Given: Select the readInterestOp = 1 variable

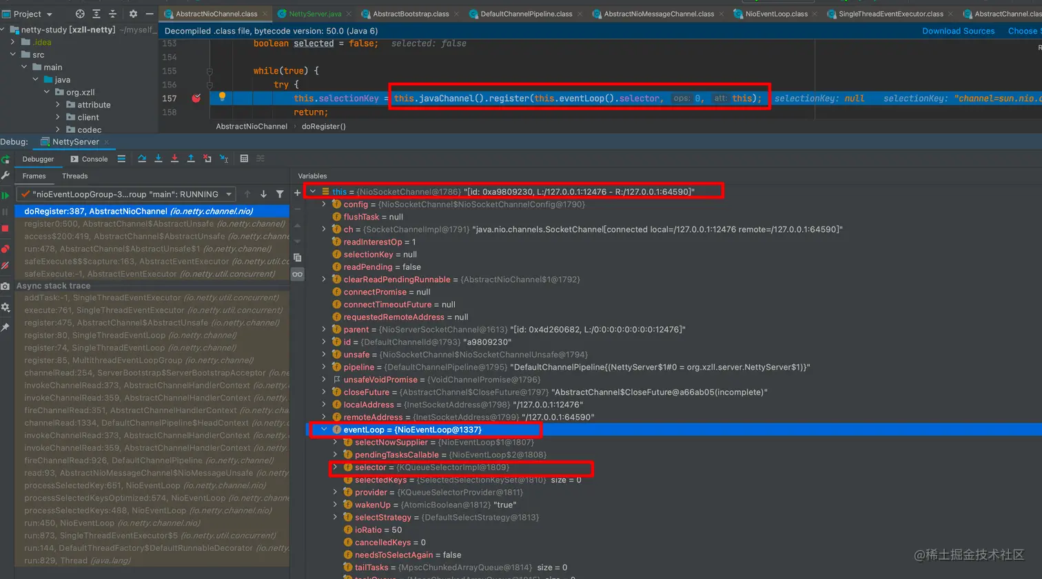Looking at the screenshot, I should pyautogui.click(x=379, y=242).
